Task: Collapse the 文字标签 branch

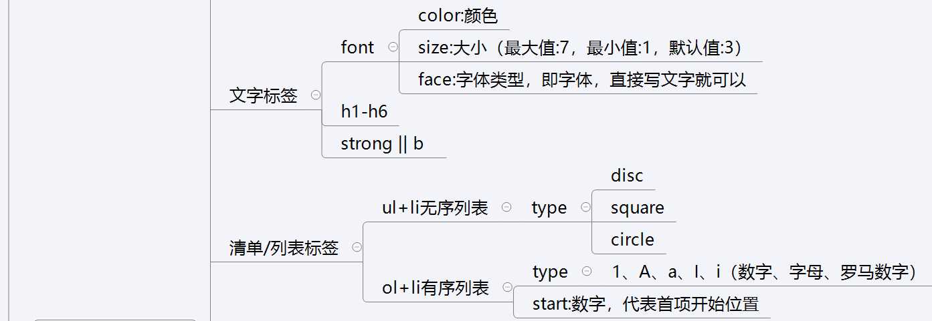Action: tap(316, 95)
